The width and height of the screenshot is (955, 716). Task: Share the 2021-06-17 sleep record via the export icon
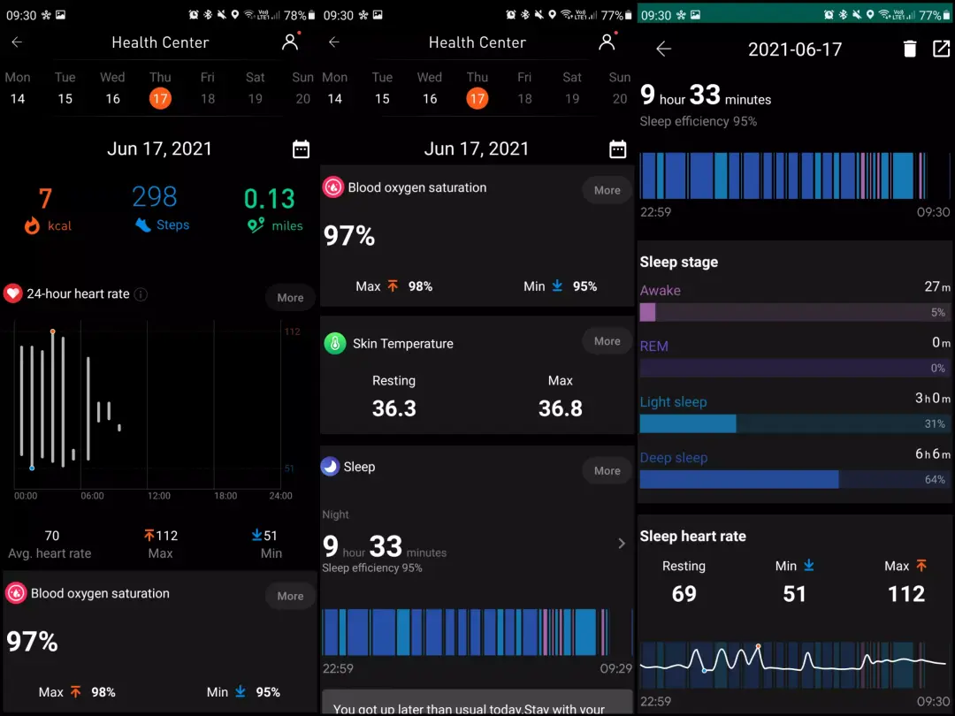[941, 49]
